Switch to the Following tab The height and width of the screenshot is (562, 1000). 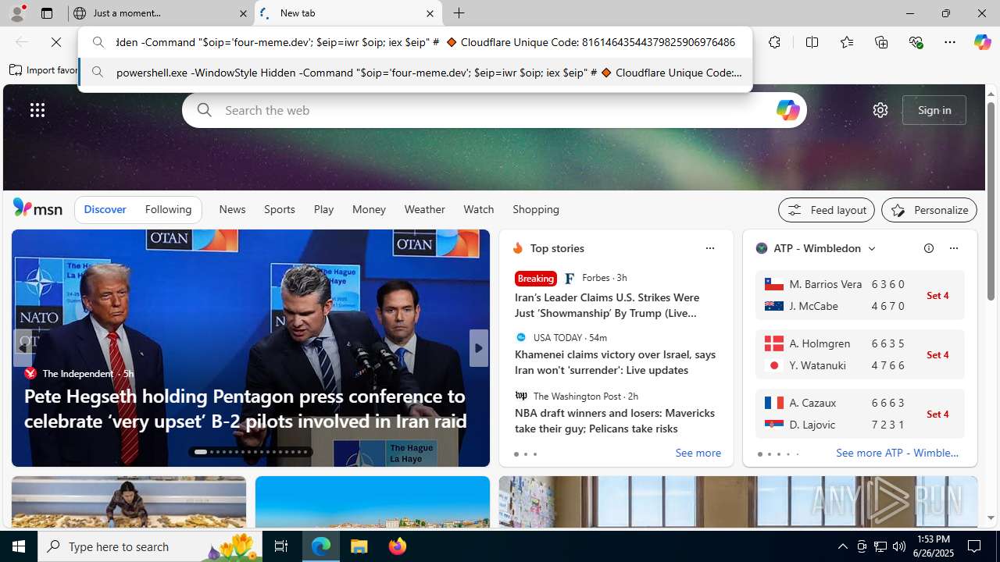pos(168,209)
